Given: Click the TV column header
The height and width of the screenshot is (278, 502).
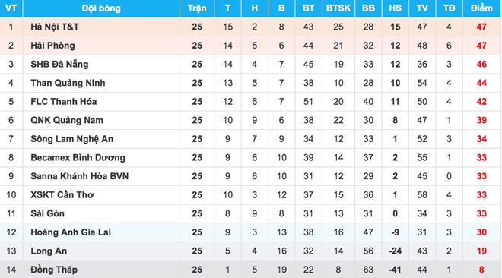Looking at the screenshot, I should pyautogui.click(x=422, y=8).
